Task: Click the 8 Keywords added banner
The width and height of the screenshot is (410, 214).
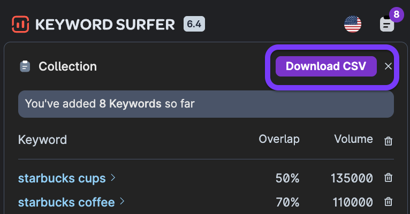Action: pos(206,104)
